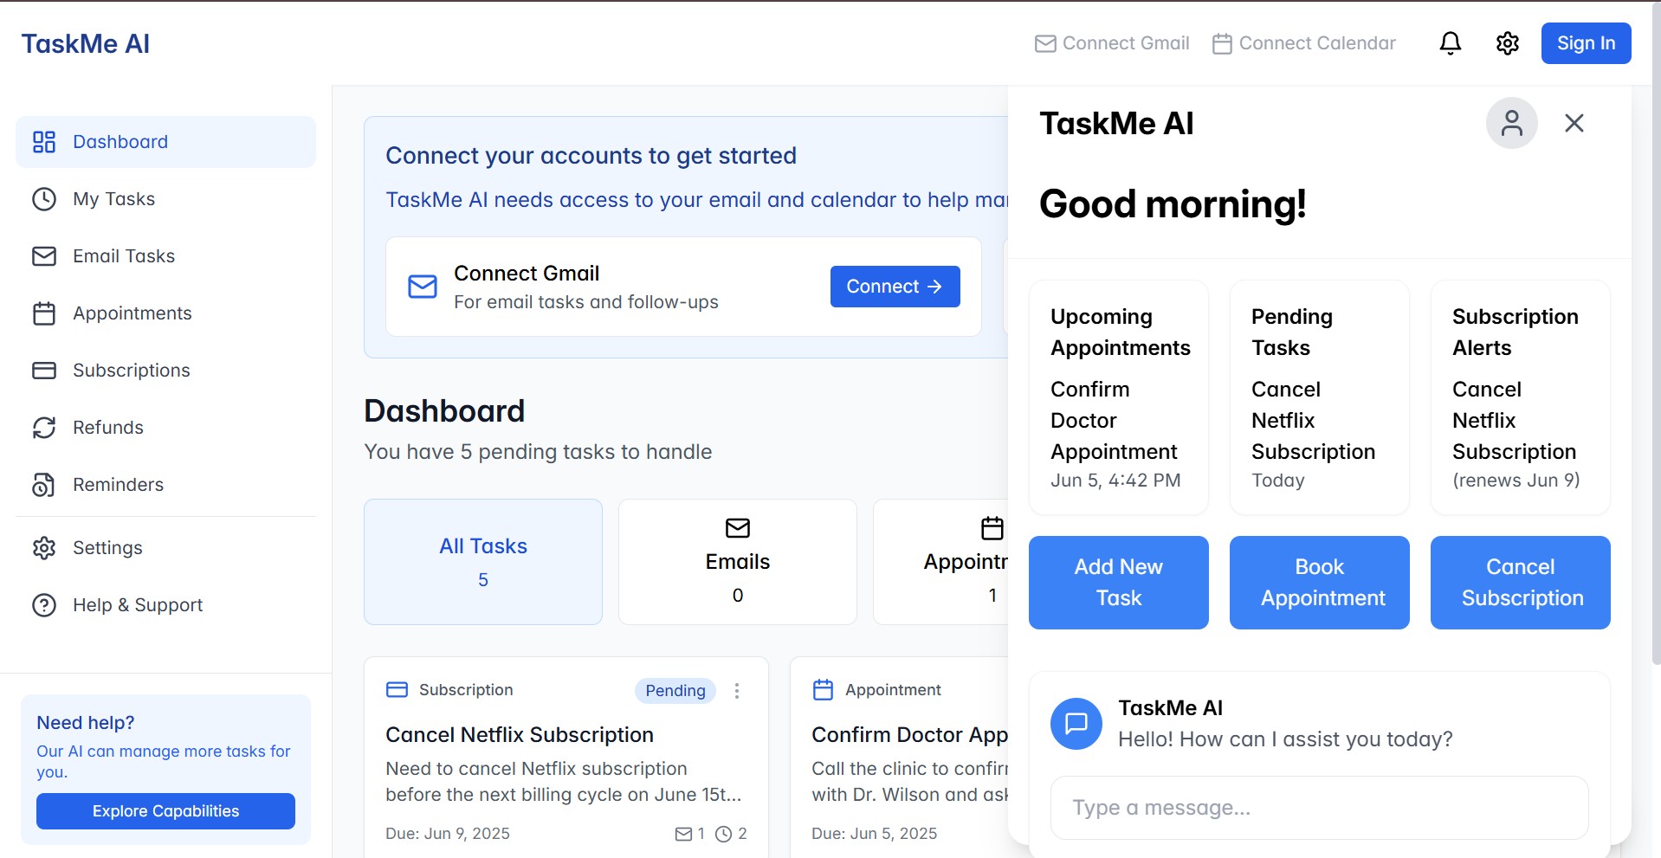Click clock count icon on Netflix task card
This screenshot has height=858, width=1661.
click(723, 834)
